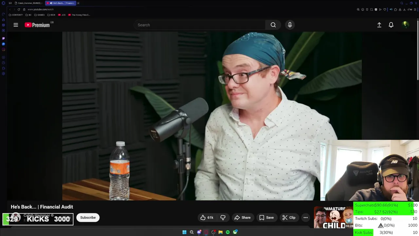Viewport: 419px width, 236px height.
Task: Open the workspaces icon beside tabs
Action: tap(10, 3)
